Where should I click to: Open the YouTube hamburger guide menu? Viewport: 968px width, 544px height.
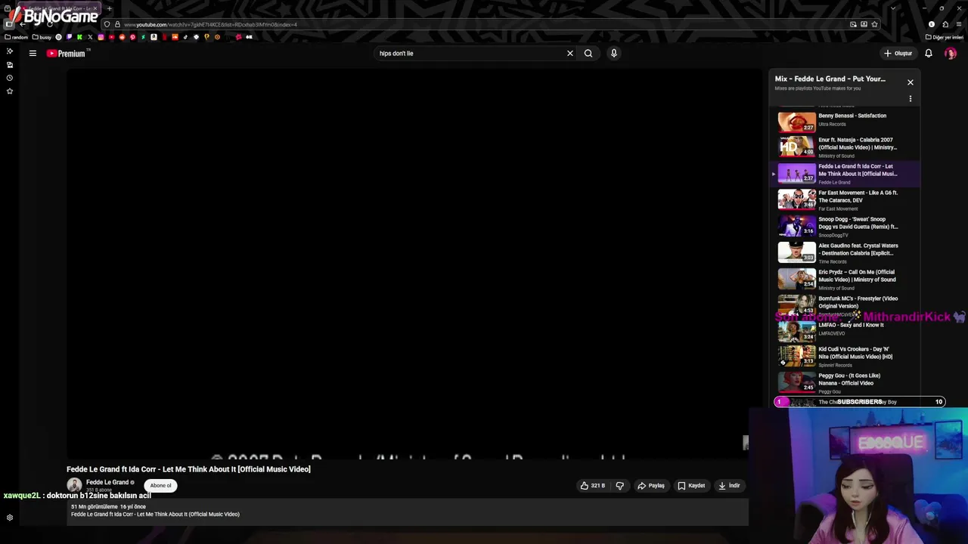(x=33, y=53)
